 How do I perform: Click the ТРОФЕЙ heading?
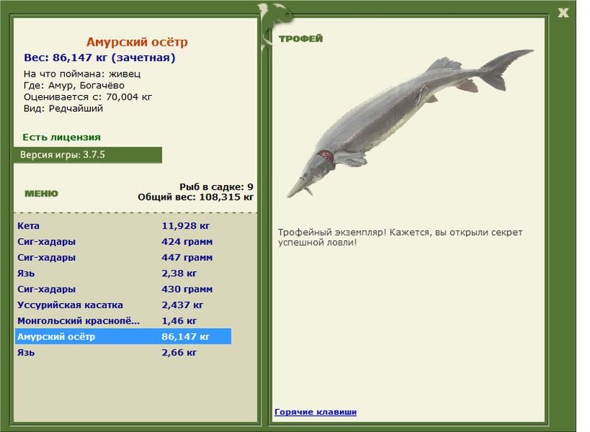(301, 39)
